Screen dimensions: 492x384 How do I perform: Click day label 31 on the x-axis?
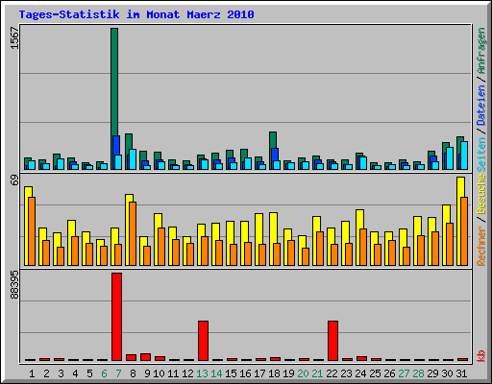pyautogui.click(x=461, y=373)
